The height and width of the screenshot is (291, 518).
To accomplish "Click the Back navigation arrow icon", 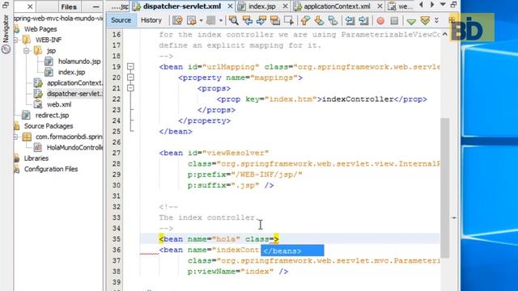I will pyautogui.click(x=191, y=20).
